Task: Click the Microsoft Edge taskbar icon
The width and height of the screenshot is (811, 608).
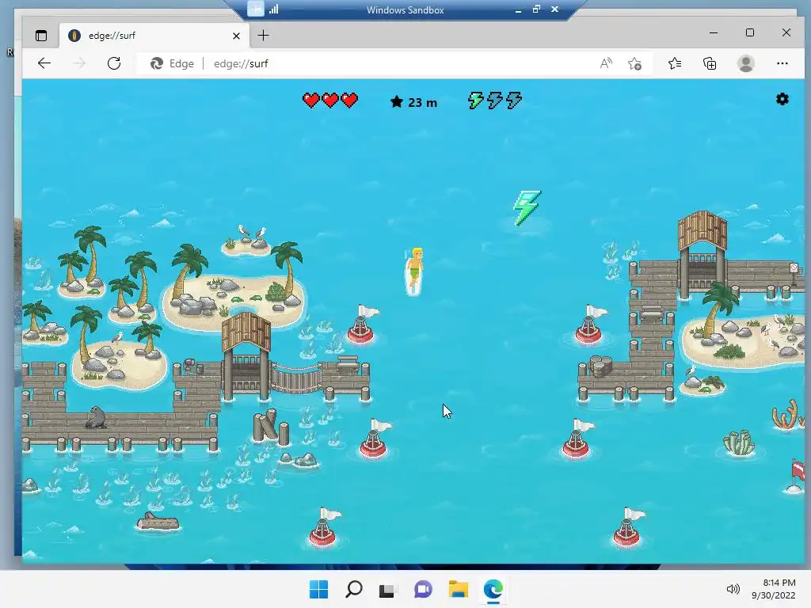Action: coord(493,589)
